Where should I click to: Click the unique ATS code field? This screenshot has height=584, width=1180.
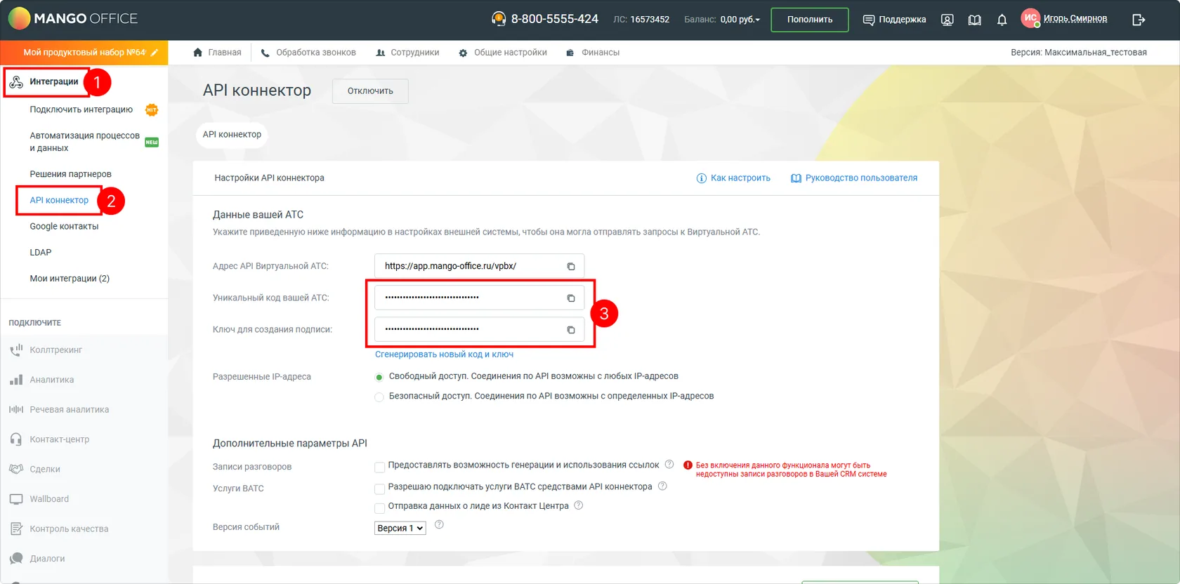click(480, 298)
